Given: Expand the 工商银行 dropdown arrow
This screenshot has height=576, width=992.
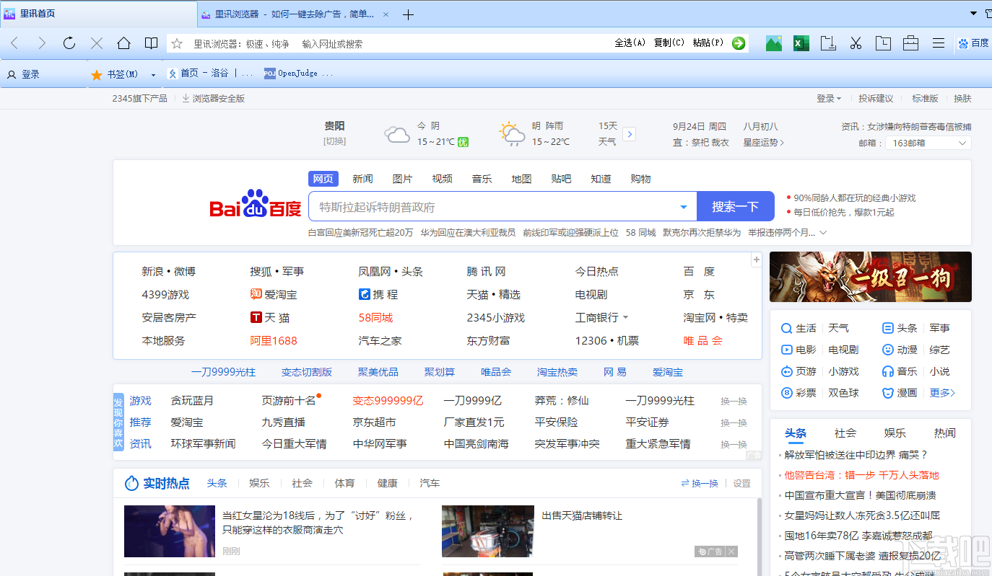Looking at the screenshot, I should pos(625,318).
